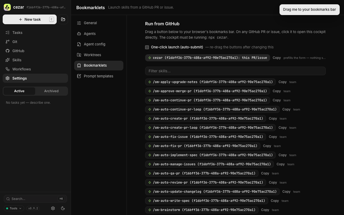Click the /om-auto-continue-pr bookmarklet button
This screenshot has height=215, width=344.
207,100
